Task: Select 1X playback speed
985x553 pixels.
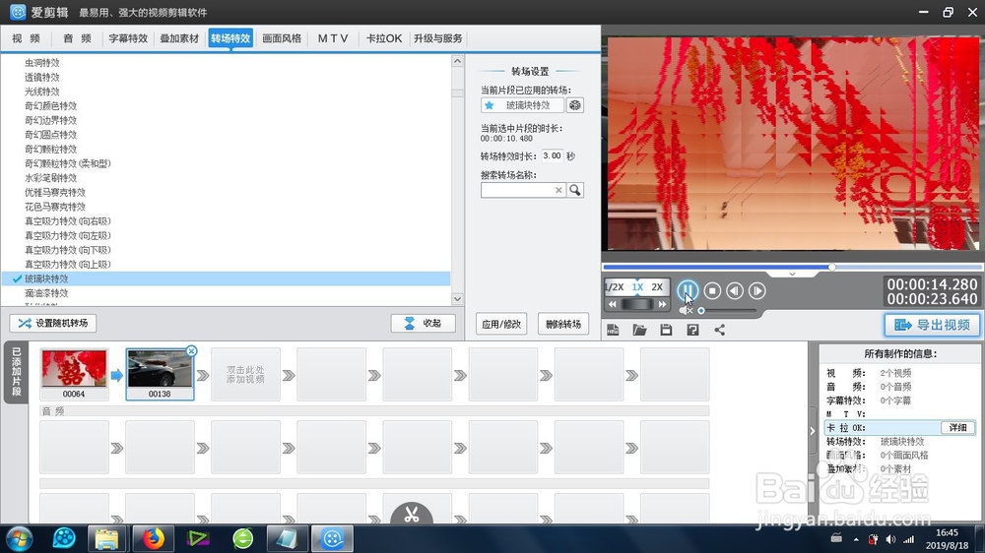Action: [637, 287]
